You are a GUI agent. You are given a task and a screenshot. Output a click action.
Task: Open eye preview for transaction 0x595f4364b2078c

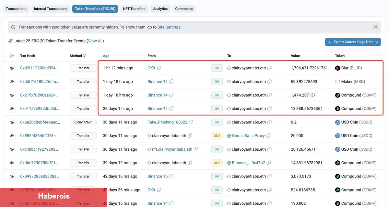coord(12,136)
